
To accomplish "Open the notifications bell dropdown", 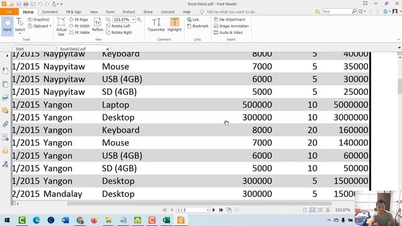I will 386,11.
